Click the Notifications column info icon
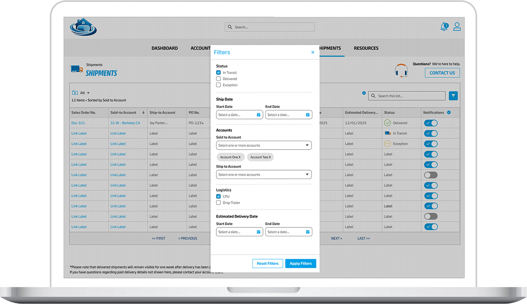Viewport: 527px width, 304px height. coord(449,112)
